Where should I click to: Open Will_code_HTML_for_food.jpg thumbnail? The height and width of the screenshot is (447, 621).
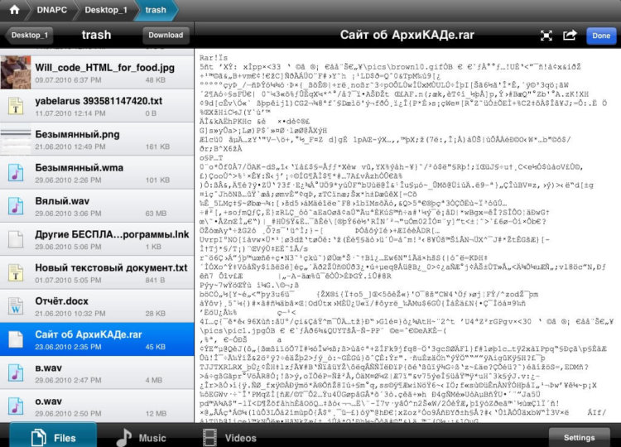(x=16, y=72)
